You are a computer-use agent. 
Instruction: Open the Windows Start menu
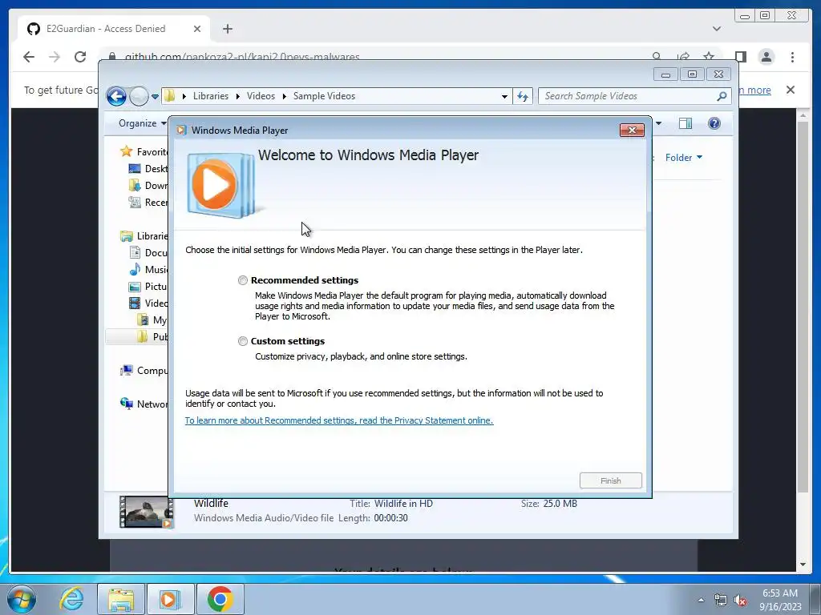point(22,599)
